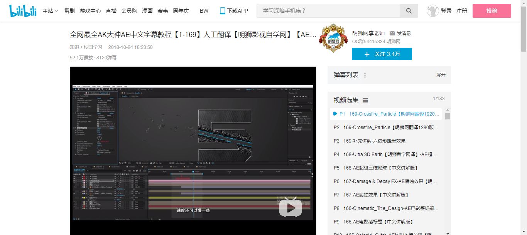Open uploader name 明狮网李老师

(x=368, y=33)
